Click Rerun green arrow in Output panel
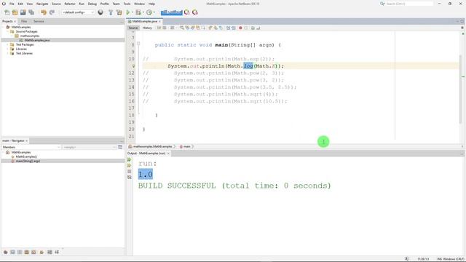 click(130, 160)
